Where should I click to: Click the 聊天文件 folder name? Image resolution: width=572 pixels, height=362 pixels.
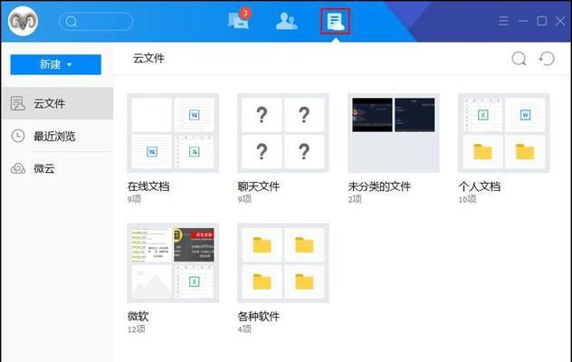(259, 186)
